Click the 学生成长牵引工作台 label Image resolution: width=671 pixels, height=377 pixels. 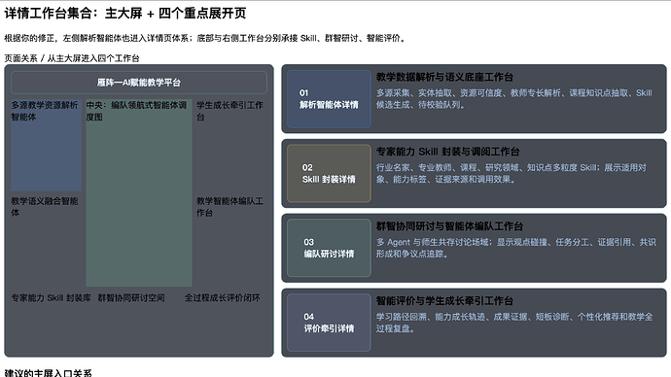(x=230, y=111)
